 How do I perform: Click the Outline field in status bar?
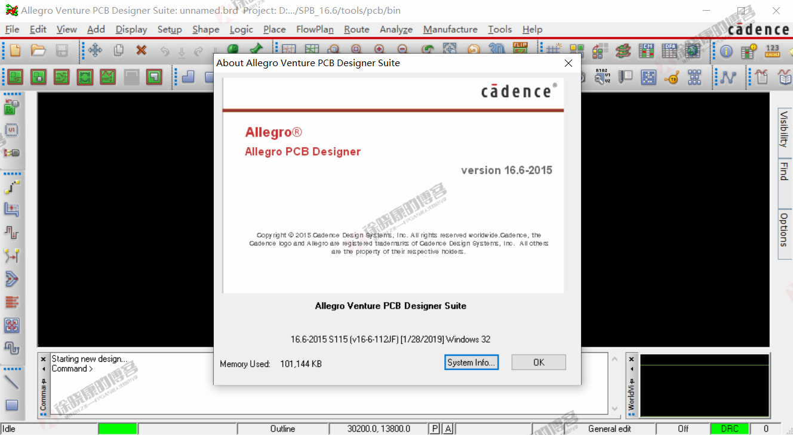pyautogui.click(x=282, y=428)
